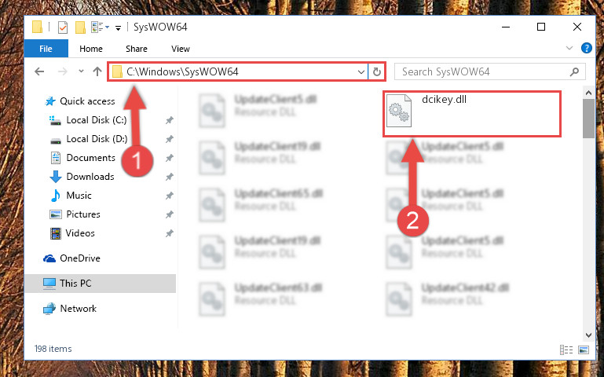604x377 pixels.
Task: Open the File menu tab
Action: coord(46,49)
